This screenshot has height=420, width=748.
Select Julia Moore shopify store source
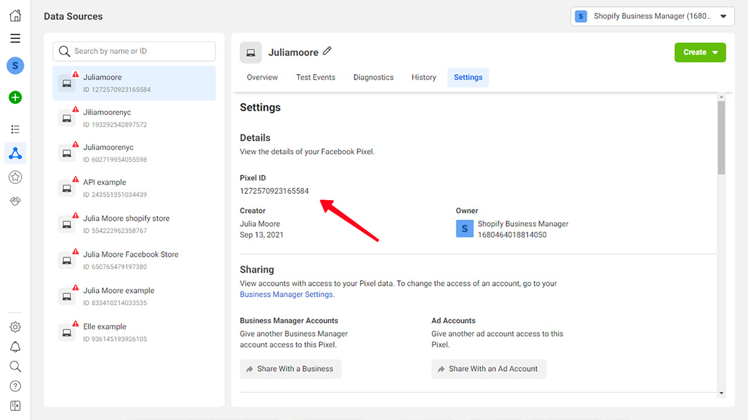pyautogui.click(x=134, y=224)
